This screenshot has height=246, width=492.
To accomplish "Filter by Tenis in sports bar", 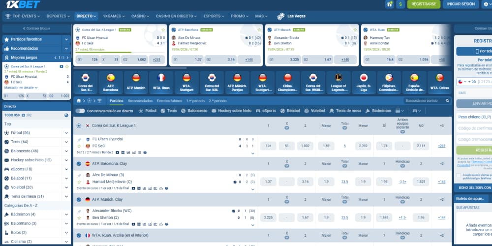I will coord(169,111).
